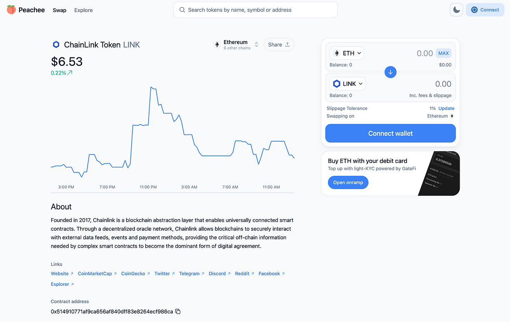The width and height of the screenshot is (510, 322).
Task: Toggle dark mode with the moon icon
Action: click(456, 9)
